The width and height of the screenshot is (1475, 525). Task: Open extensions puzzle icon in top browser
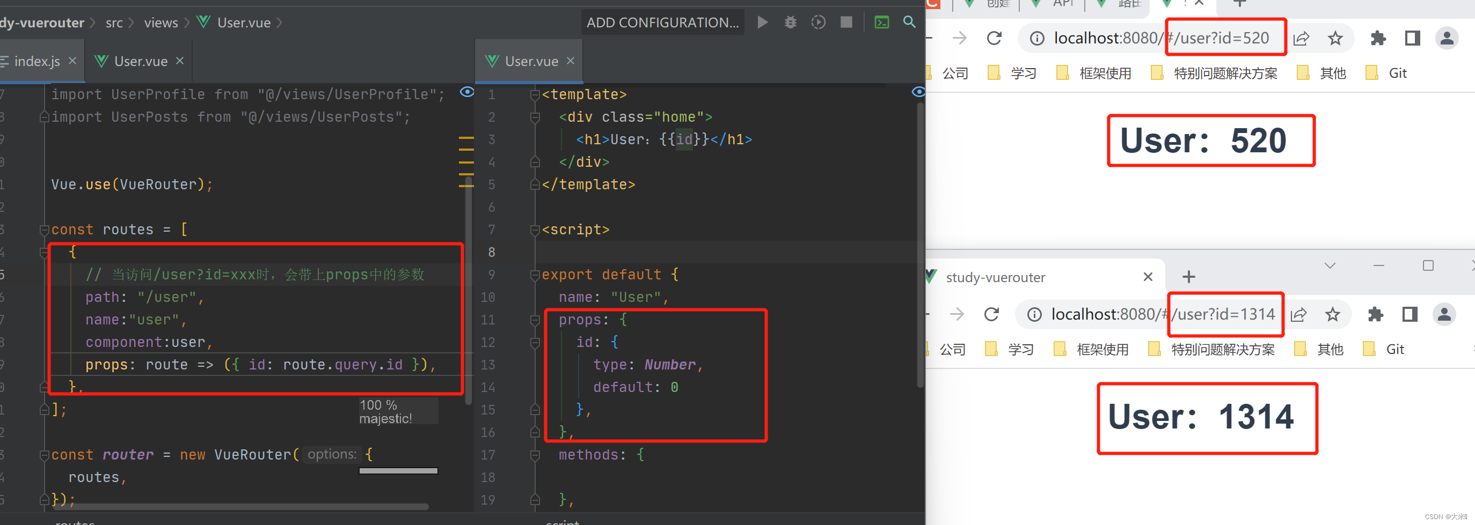[x=1378, y=38]
